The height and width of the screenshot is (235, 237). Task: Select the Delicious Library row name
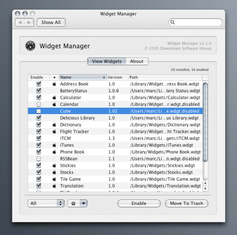(x=78, y=118)
